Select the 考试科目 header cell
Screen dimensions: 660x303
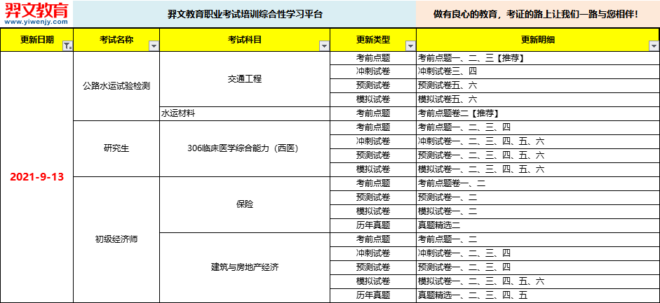click(x=245, y=40)
